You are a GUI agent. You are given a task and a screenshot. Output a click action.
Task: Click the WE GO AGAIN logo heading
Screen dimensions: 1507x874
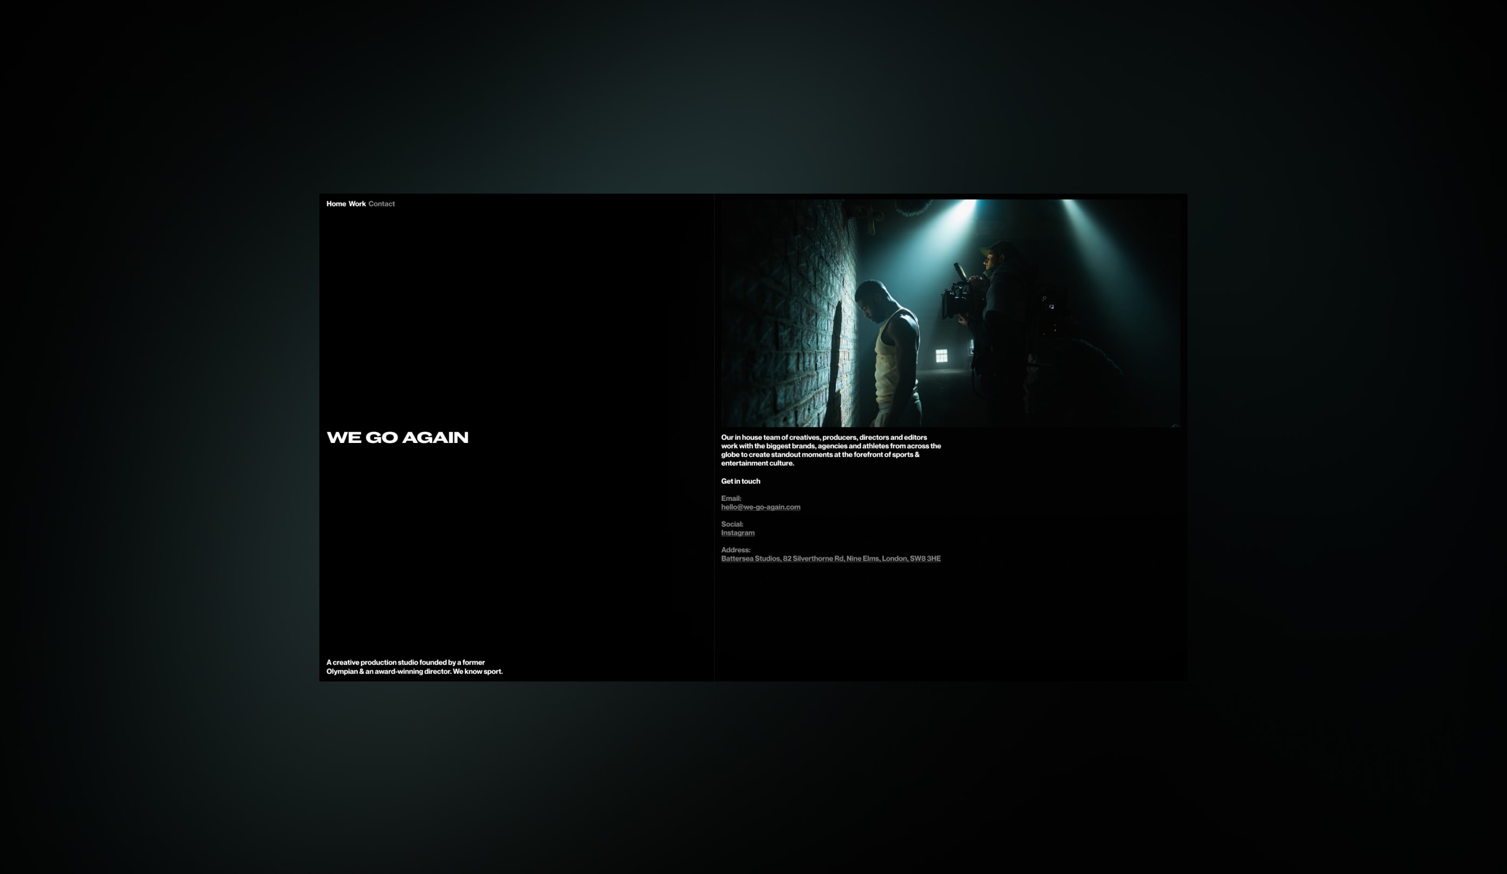click(398, 438)
